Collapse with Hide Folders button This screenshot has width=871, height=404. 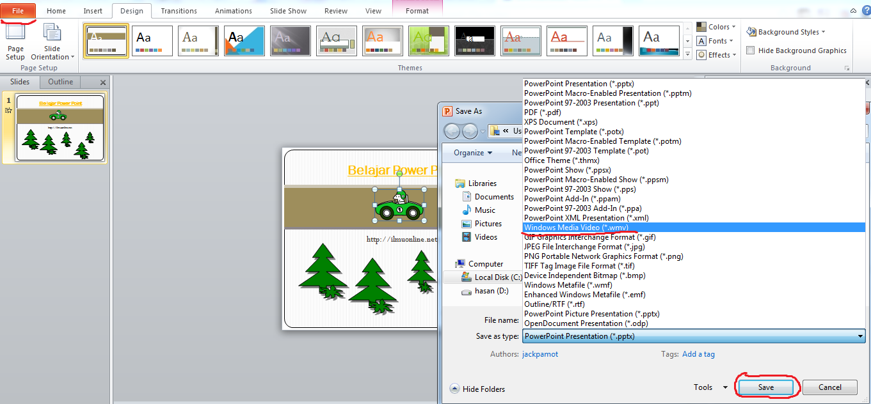coord(477,389)
